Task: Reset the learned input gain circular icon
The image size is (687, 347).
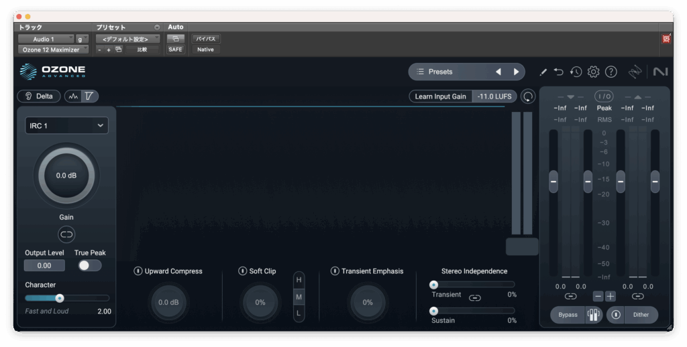Action: pyautogui.click(x=529, y=96)
